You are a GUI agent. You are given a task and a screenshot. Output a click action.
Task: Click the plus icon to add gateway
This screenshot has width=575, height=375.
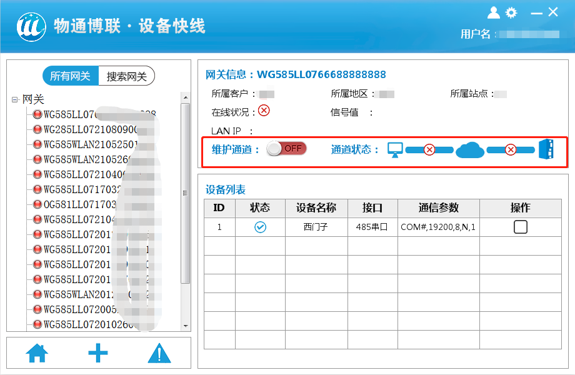[x=98, y=353]
